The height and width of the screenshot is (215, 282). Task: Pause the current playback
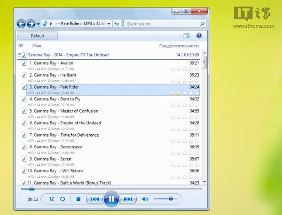click(111, 199)
